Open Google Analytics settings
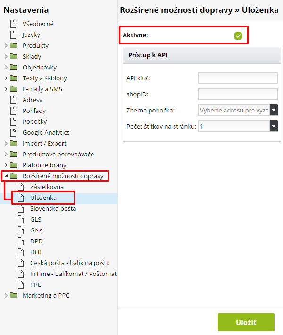 [46, 132]
